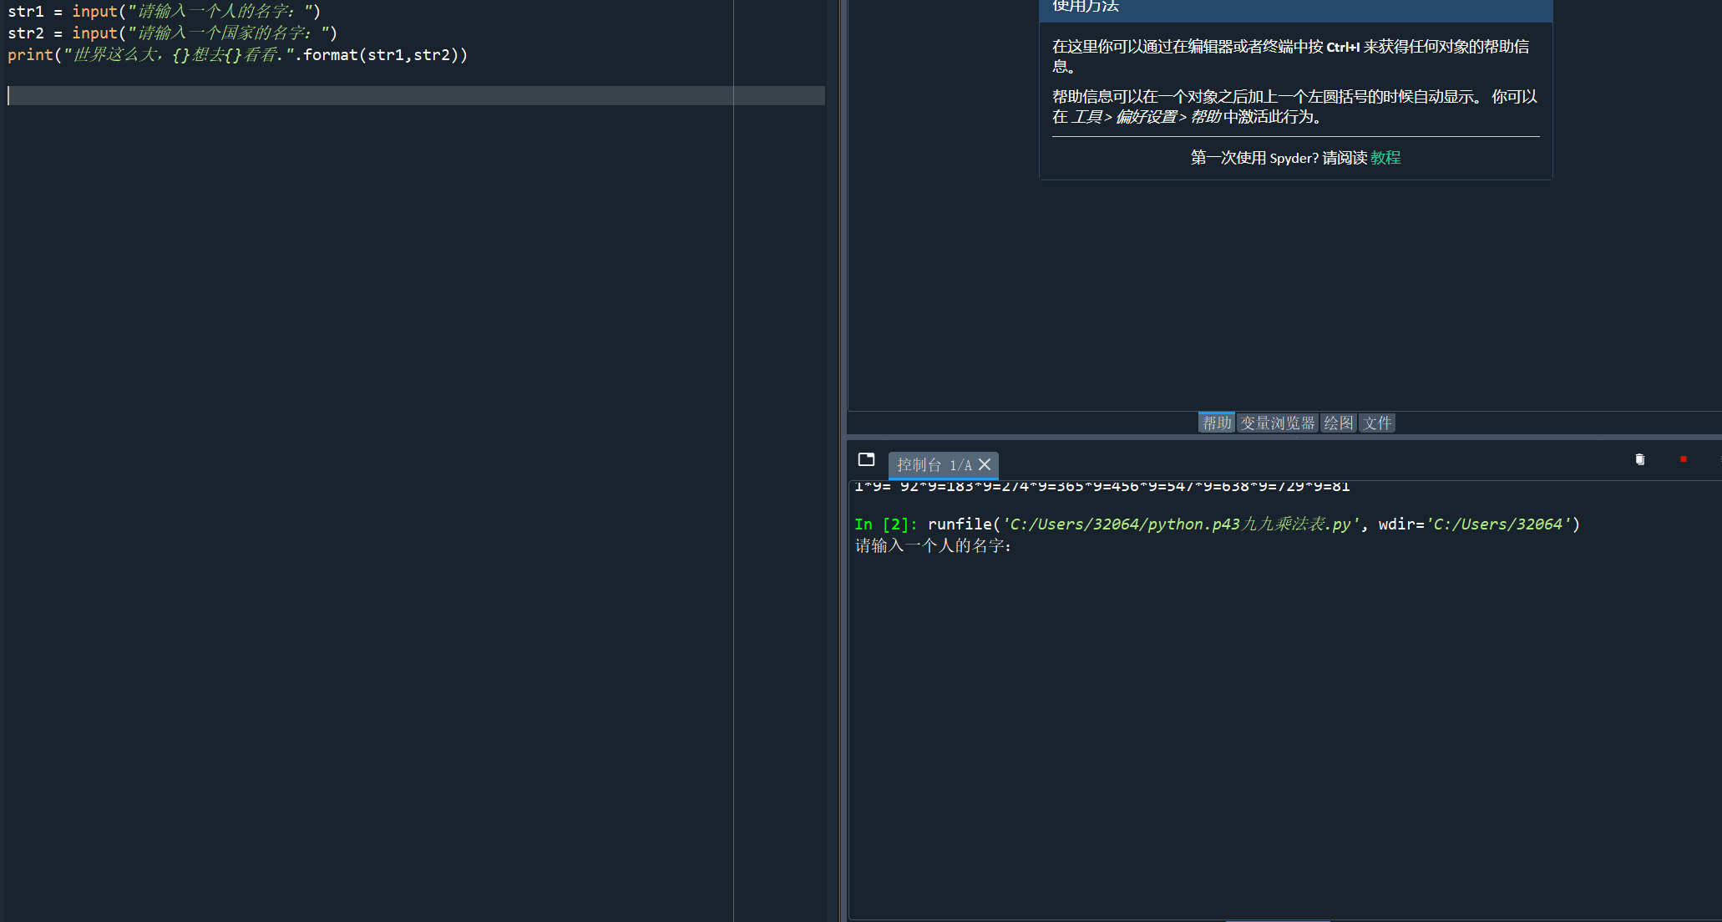Click the vertical divider between editor and help
Viewport: 1722px width, 922px height.
click(x=843, y=251)
